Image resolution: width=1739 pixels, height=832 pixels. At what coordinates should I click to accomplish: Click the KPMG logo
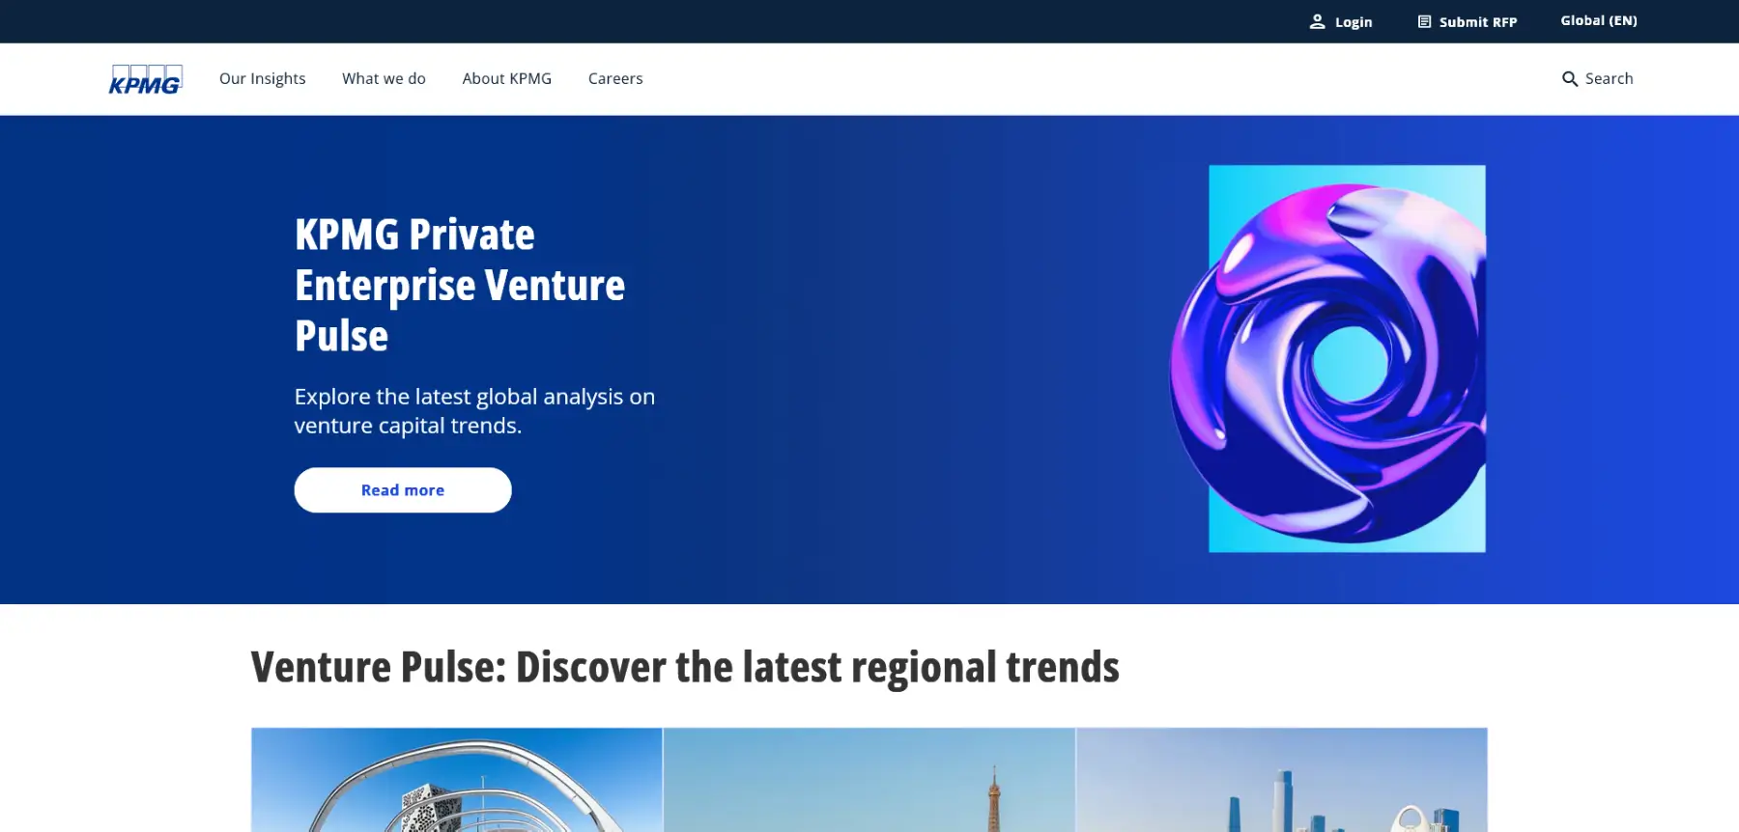coord(145,79)
